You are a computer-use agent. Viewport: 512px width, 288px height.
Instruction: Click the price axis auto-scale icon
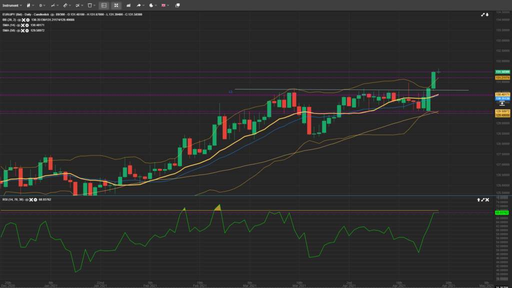coord(502,103)
